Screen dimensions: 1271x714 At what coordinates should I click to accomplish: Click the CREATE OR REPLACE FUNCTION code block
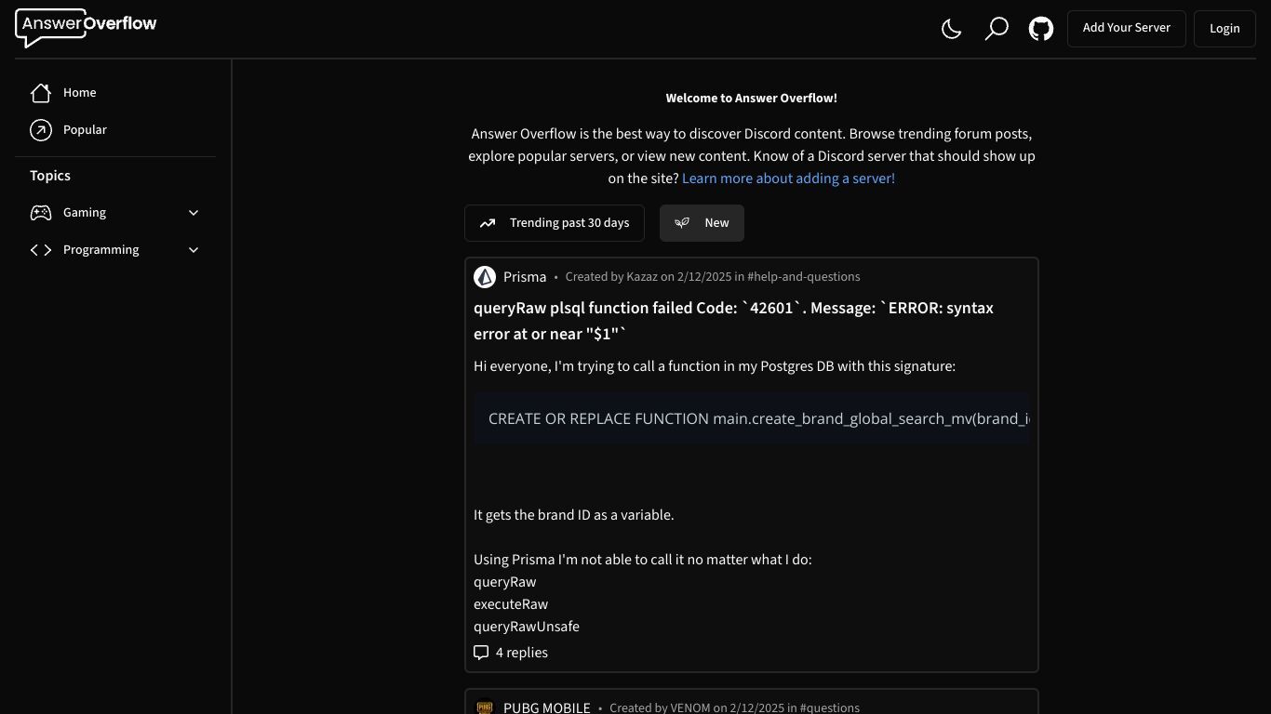click(x=752, y=418)
